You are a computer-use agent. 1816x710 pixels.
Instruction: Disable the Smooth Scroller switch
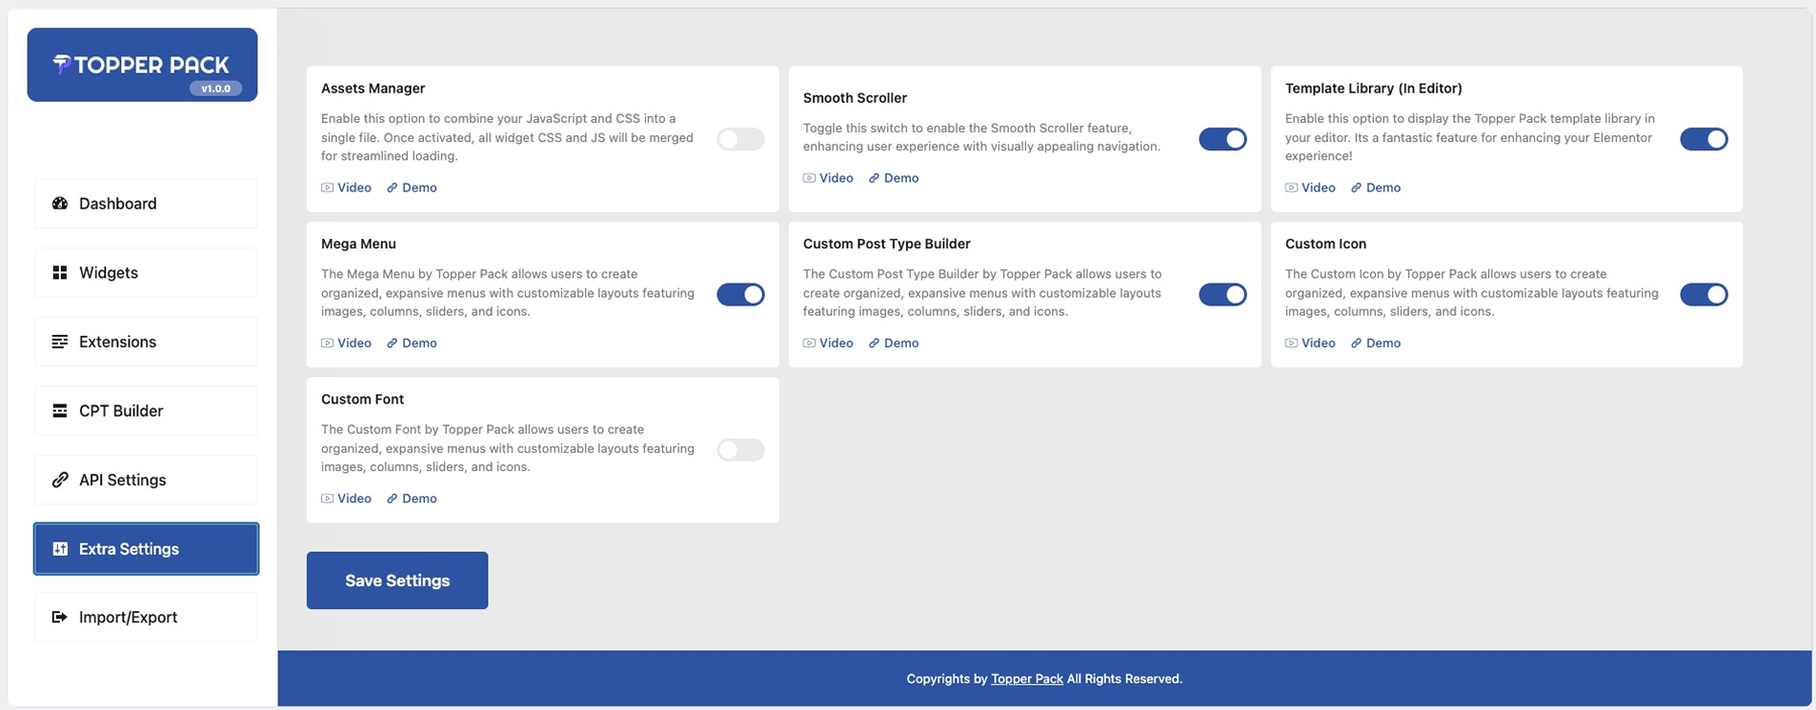(1222, 139)
